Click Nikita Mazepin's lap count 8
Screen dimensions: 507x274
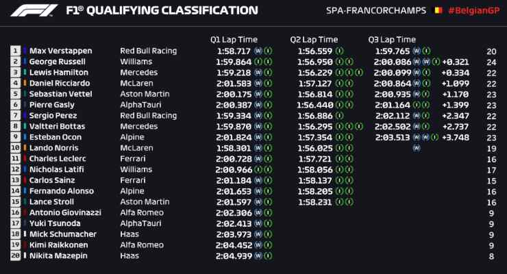pos(491,256)
